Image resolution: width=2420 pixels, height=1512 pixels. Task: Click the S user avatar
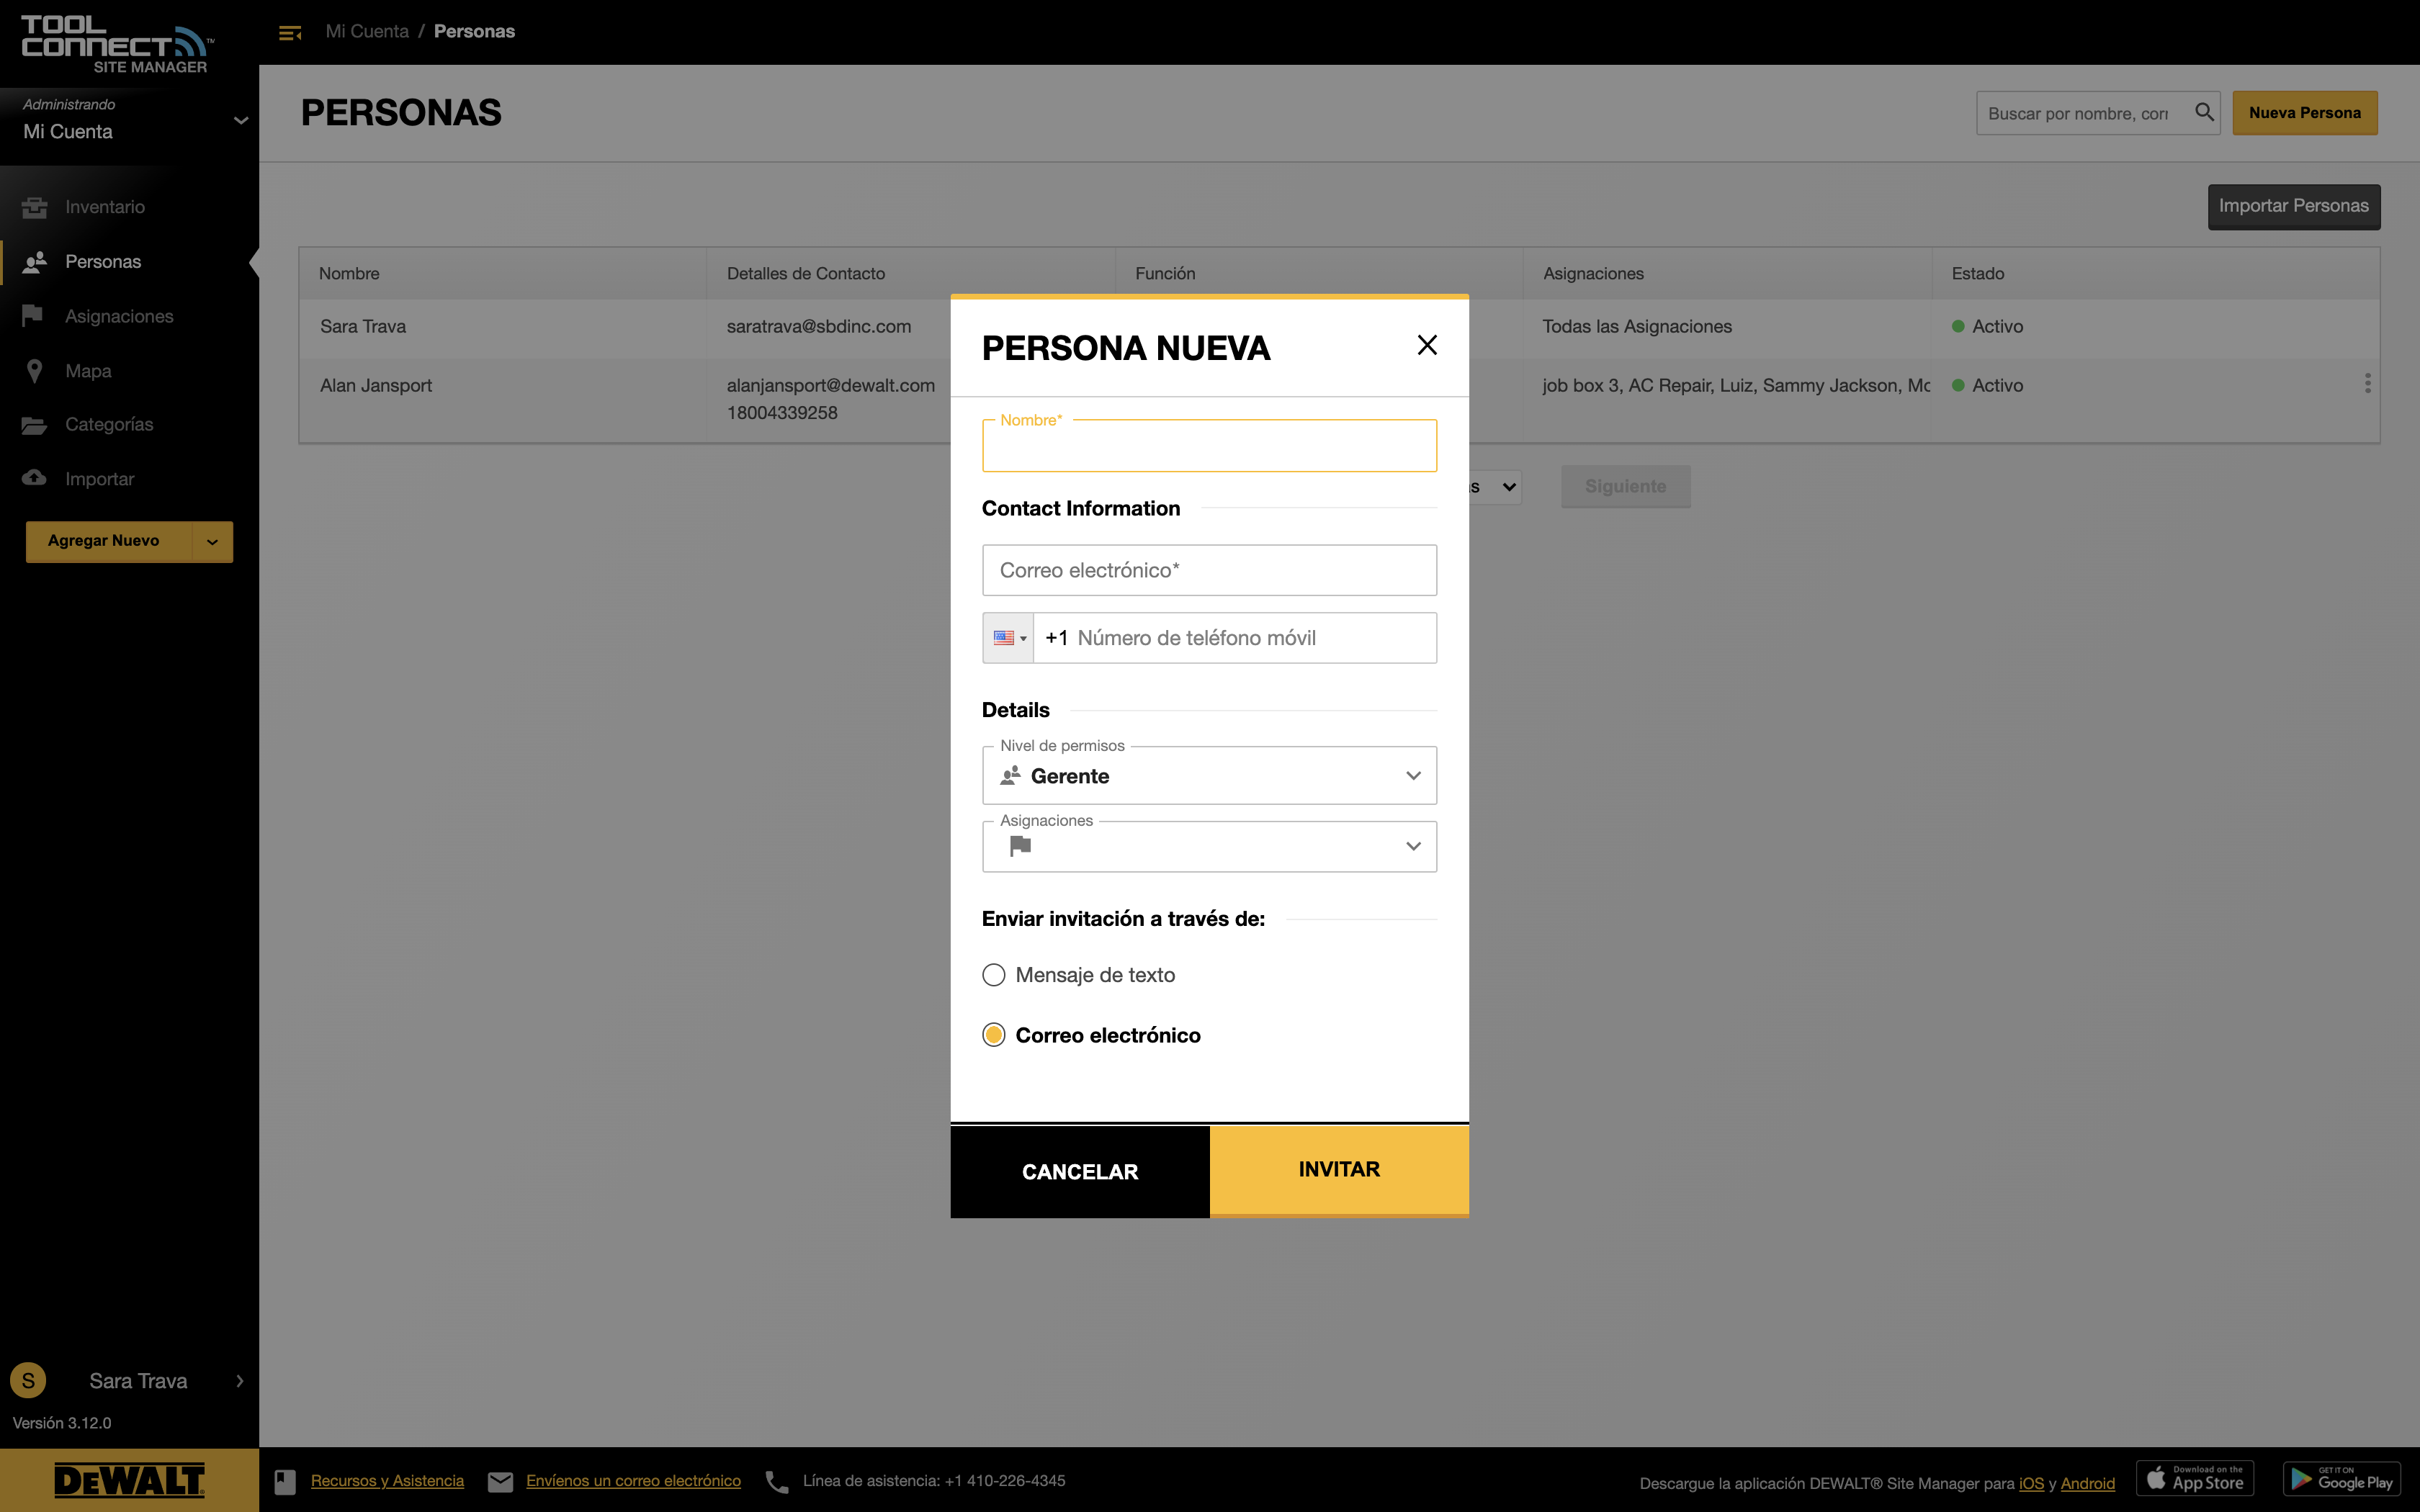coord(28,1381)
